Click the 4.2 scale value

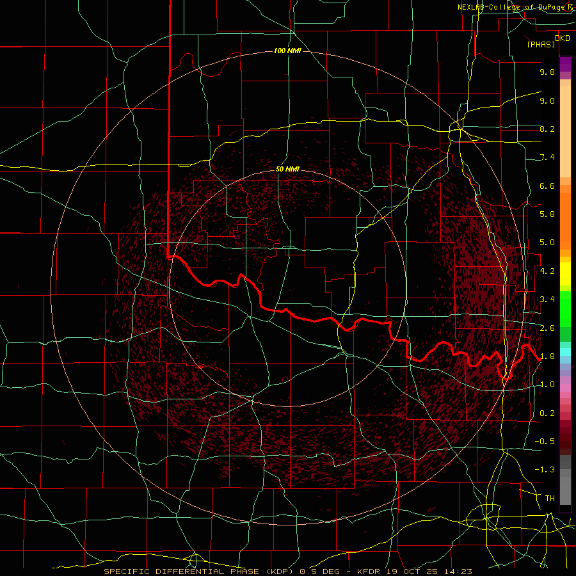coord(547,271)
